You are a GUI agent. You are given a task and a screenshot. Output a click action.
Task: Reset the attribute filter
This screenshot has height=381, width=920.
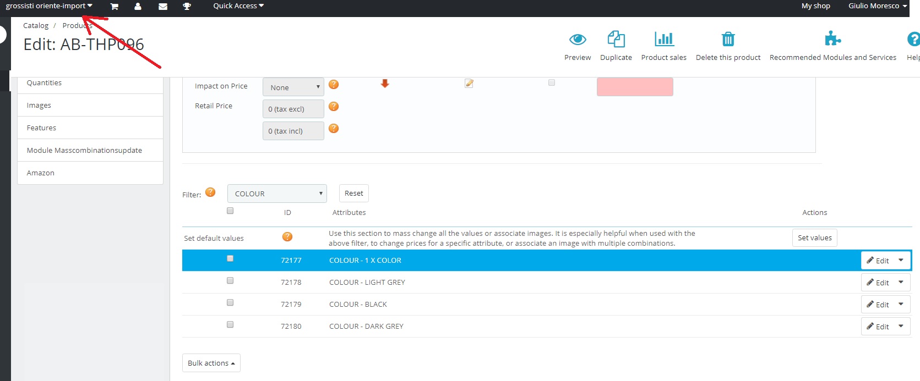[354, 194]
